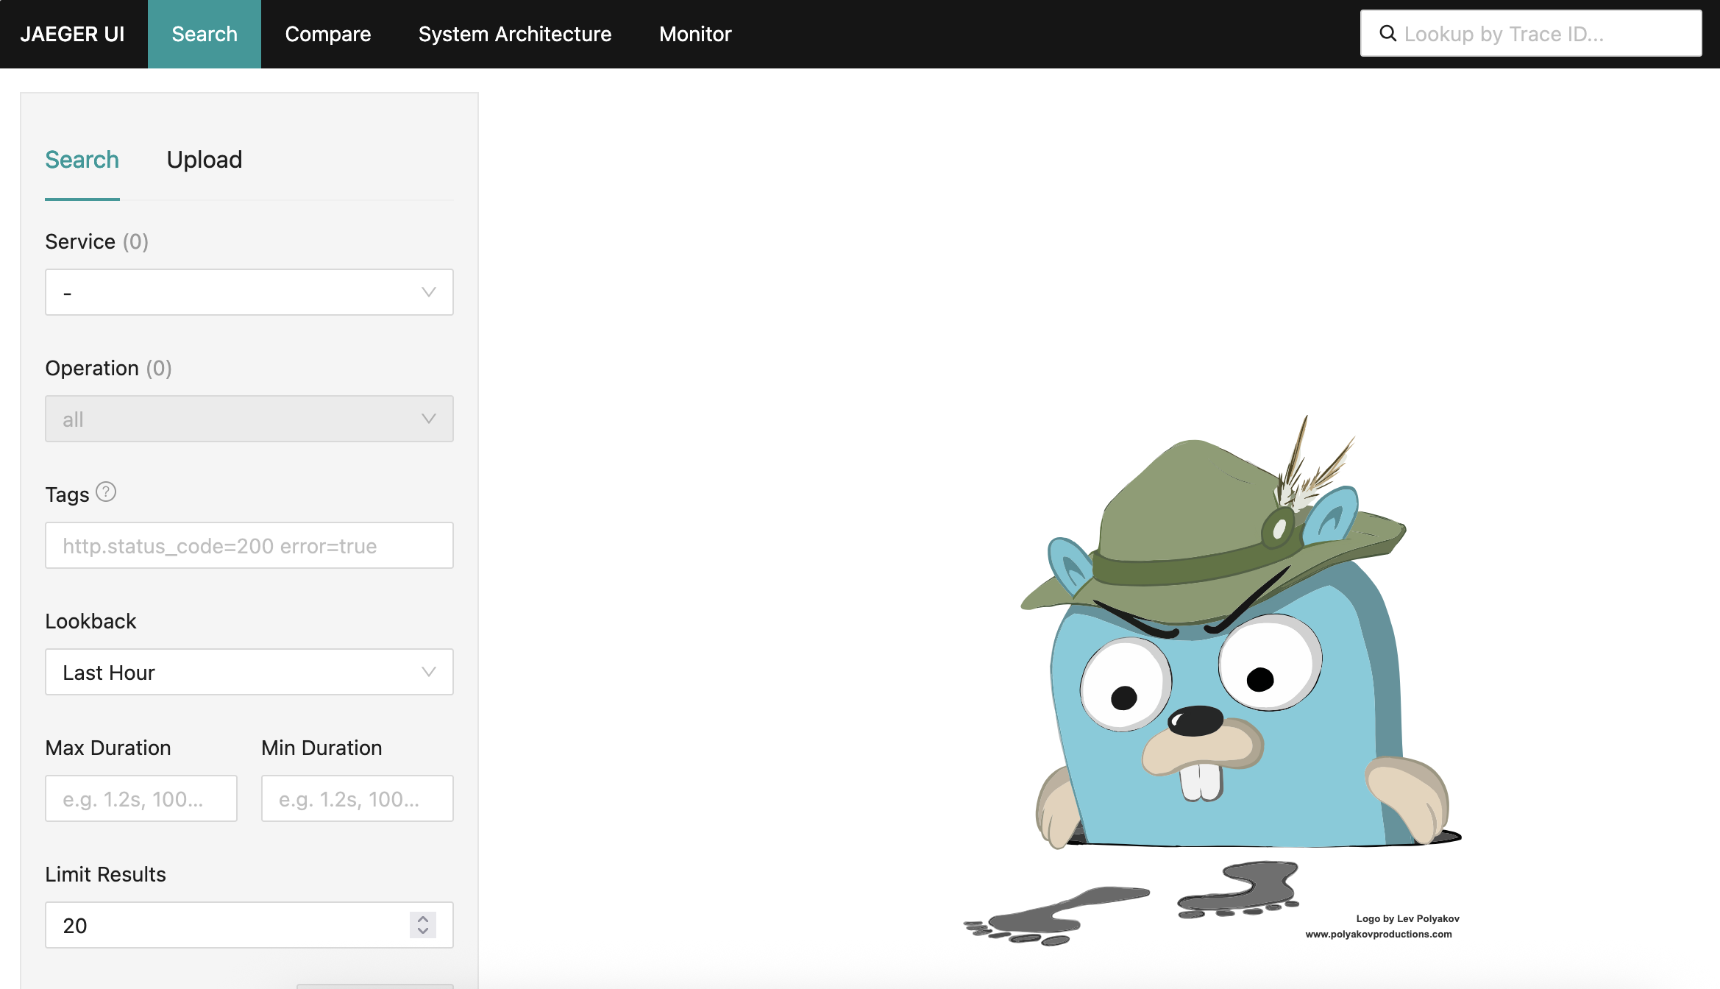1720x989 pixels.
Task: Click the Tags help question-mark icon
Action: (x=106, y=492)
